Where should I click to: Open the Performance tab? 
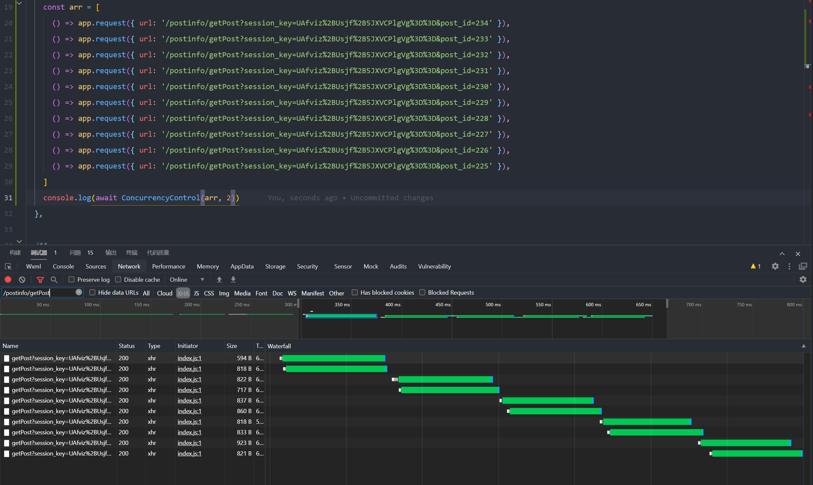pyautogui.click(x=168, y=267)
